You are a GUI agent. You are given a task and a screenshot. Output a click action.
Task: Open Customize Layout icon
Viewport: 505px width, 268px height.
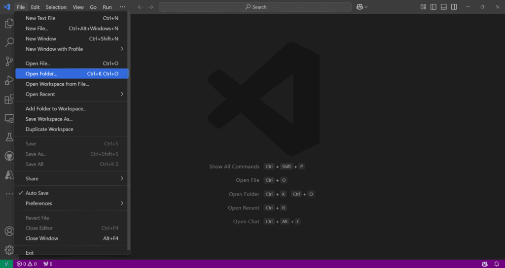coord(423,7)
